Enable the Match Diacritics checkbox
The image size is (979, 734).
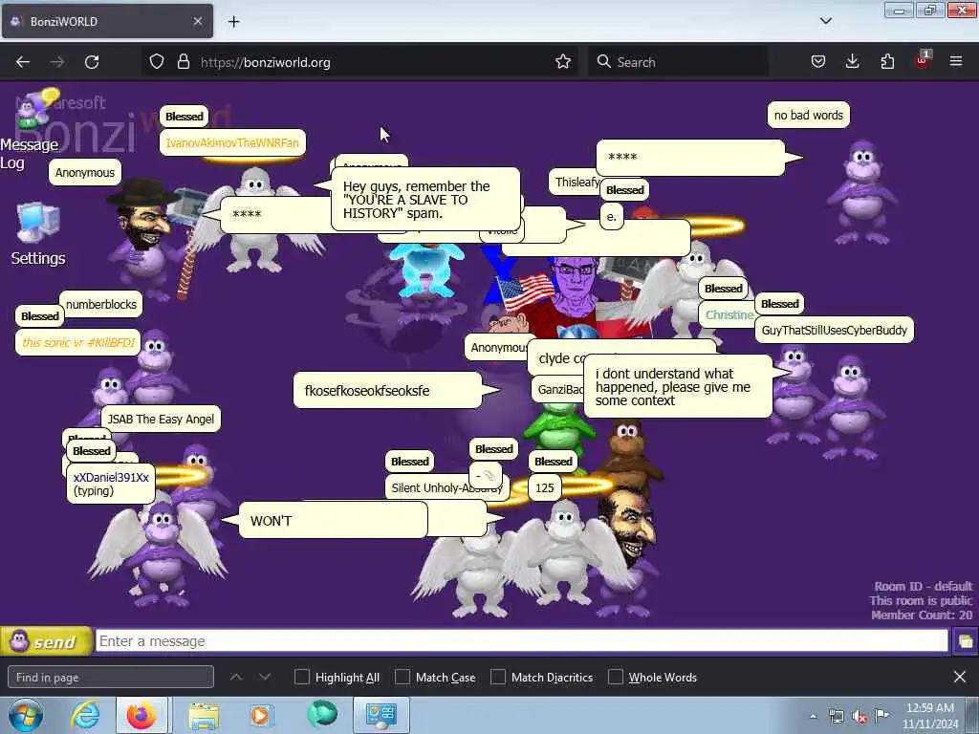(x=498, y=678)
